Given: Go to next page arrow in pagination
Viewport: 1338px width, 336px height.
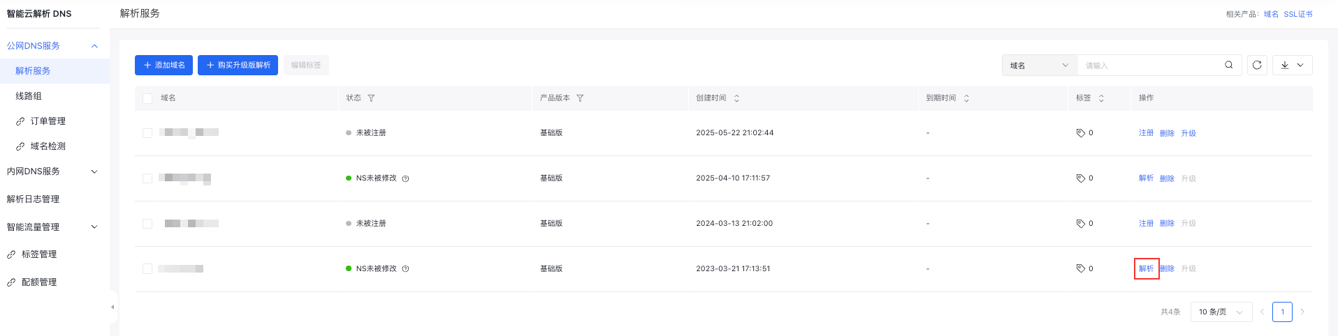Looking at the screenshot, I should [x=1302, y=312].
